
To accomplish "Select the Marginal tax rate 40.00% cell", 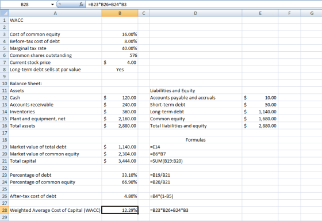I will pos(120,48).
